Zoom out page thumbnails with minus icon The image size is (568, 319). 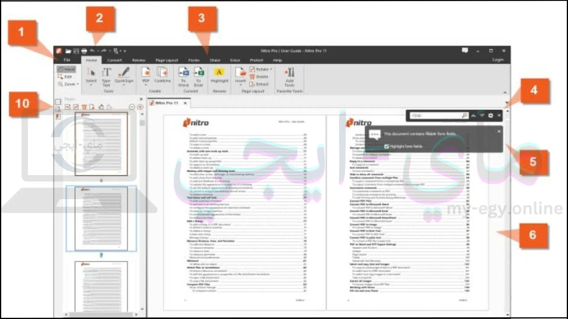(x=132, y=107)
